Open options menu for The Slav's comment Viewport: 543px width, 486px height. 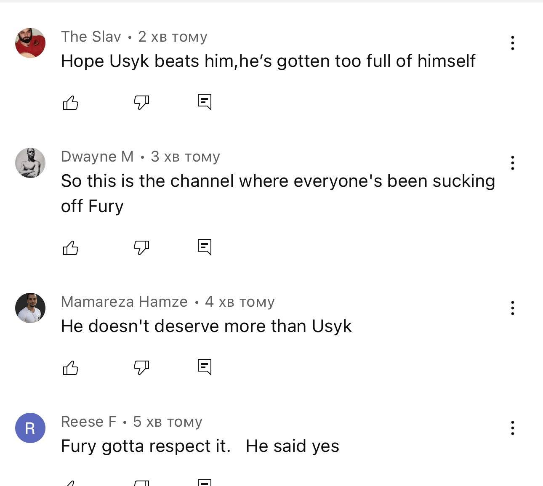tap(512, 43)
